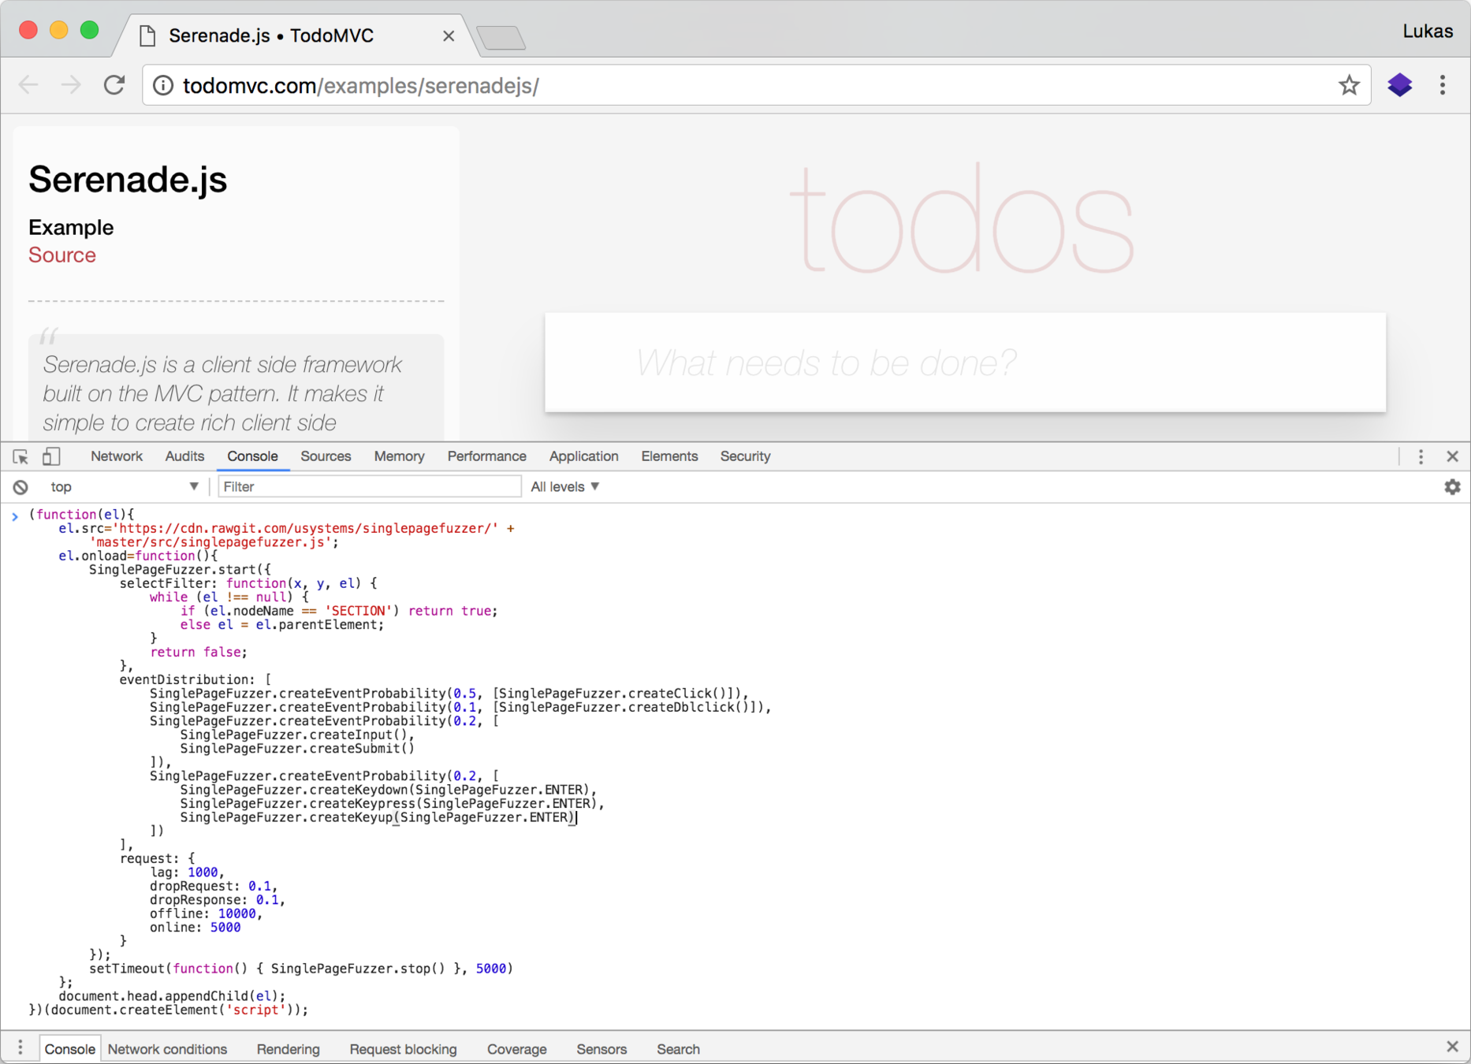Click the 'online: 5000' line
The width and height of the screenshot is (1471, 1064).
click(196, 928)
